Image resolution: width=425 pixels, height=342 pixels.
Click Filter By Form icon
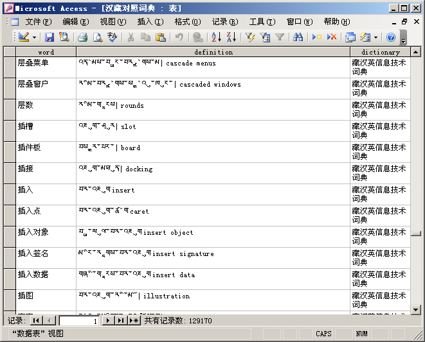tap(265, 37)
